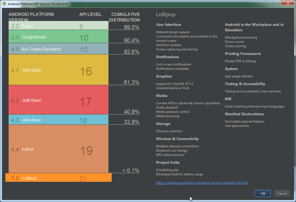The image size is (296, 202).
Task: Click Managed provisioning text
Action: 241,38
